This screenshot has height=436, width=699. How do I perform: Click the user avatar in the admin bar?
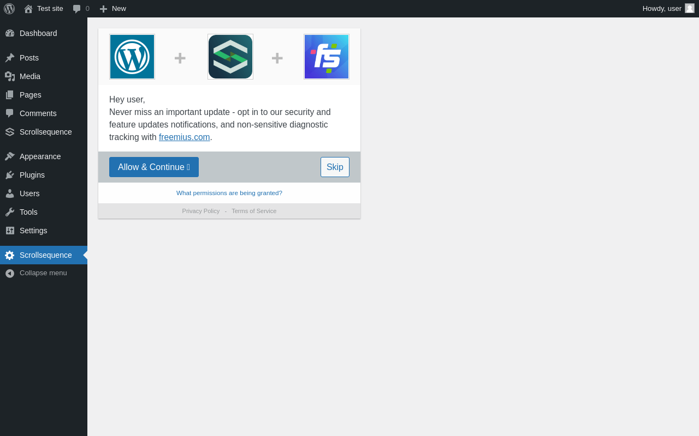click(690, 8)
